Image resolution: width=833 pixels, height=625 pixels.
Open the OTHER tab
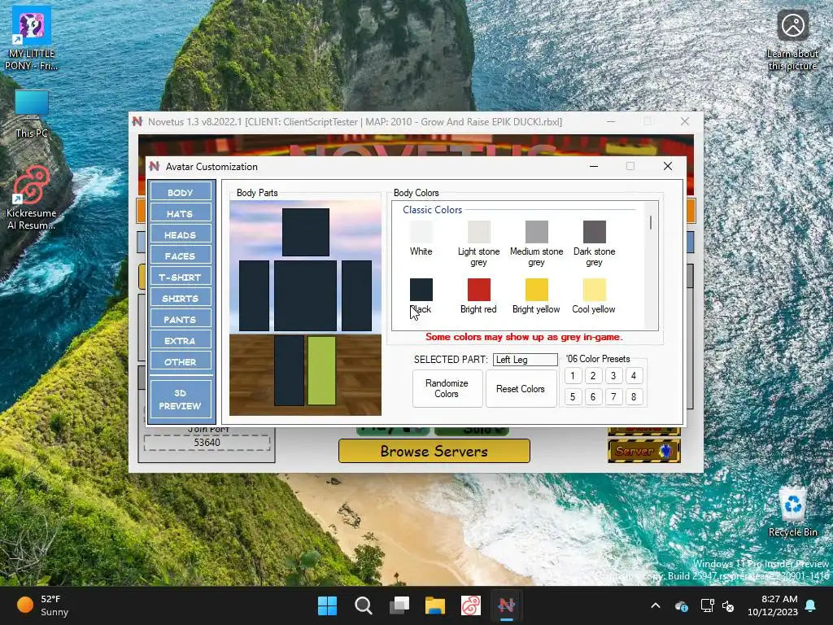click(180, 362)
